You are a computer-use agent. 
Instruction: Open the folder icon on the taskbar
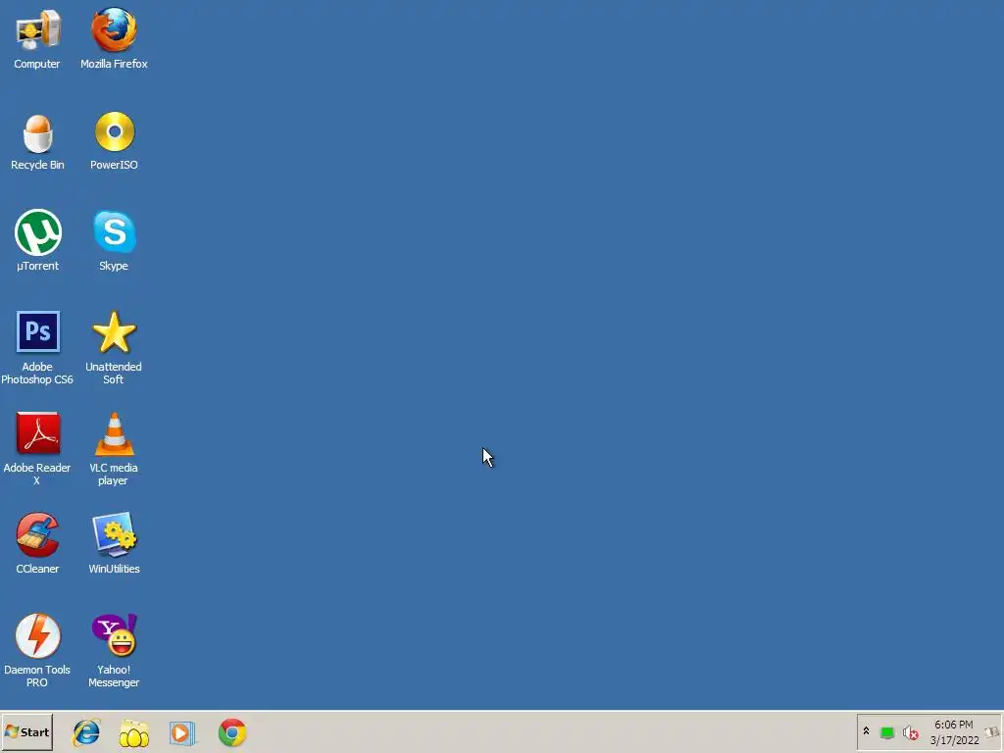tap(133, 733)
